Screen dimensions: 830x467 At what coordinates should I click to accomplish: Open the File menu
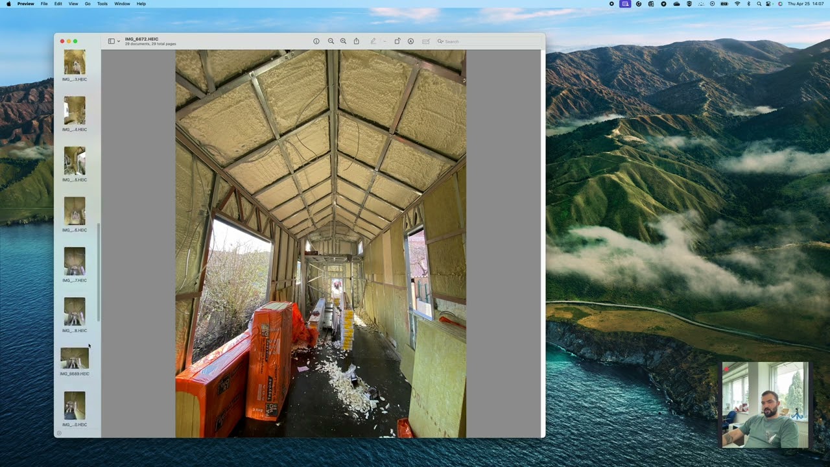(44, 4)
